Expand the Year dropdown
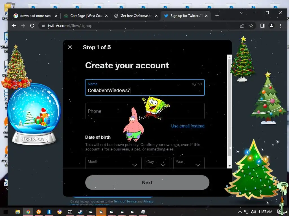This screenshot has height=216, width=289. (x=189, y=163)
